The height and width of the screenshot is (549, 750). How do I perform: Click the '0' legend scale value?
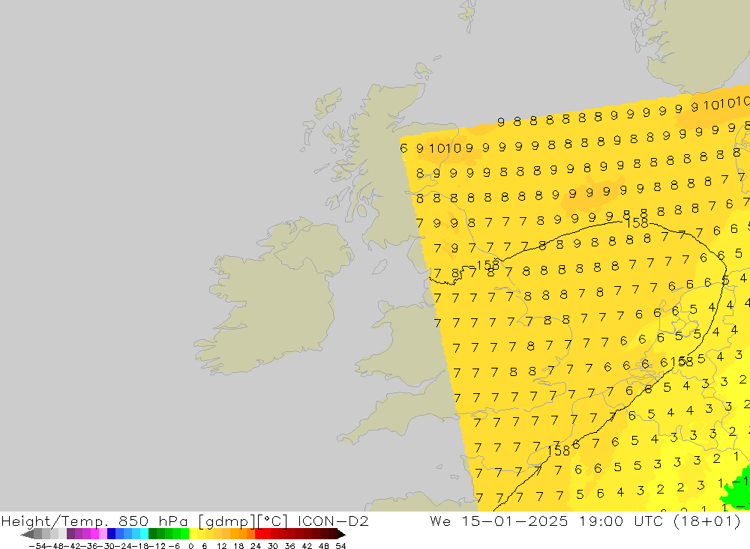(x=190, y=546)
